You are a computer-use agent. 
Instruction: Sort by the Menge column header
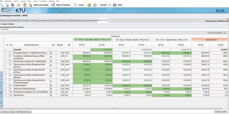(60, 45)
